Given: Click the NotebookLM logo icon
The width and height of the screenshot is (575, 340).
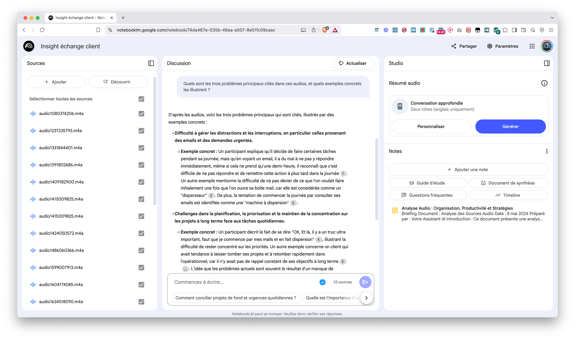Looking at the screenshot, I should (29, 46).
